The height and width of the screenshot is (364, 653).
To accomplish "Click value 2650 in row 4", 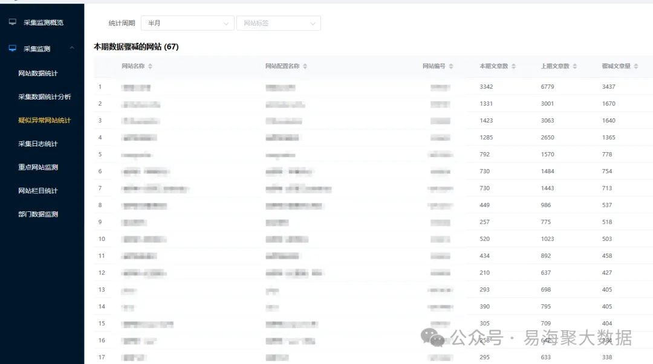I will tap(547, 137).
